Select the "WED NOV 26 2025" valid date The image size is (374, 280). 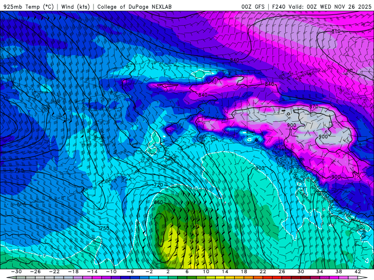pyautogui.click(x=345, y=7)
